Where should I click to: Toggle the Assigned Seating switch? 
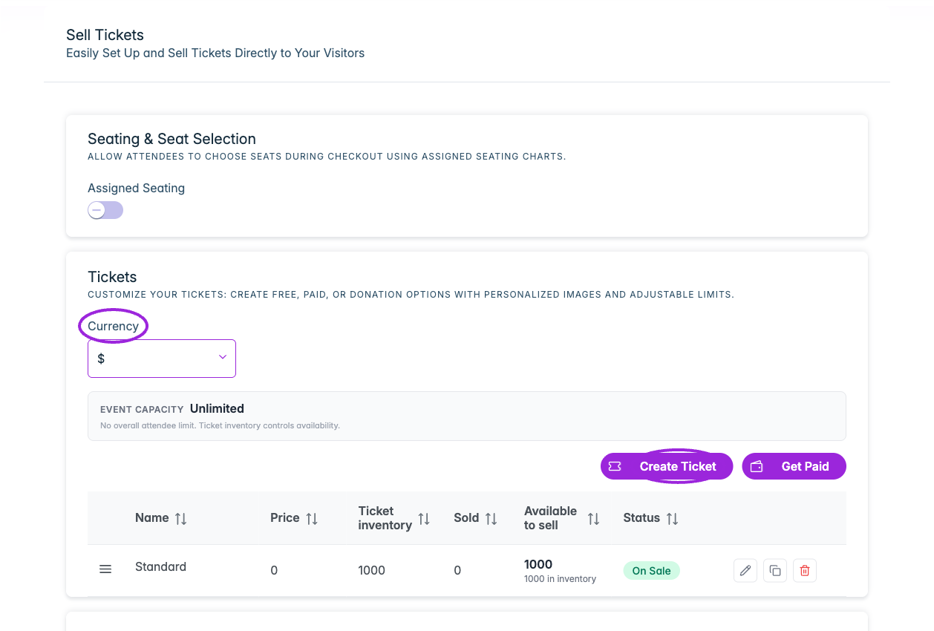[x=105, y=210]
